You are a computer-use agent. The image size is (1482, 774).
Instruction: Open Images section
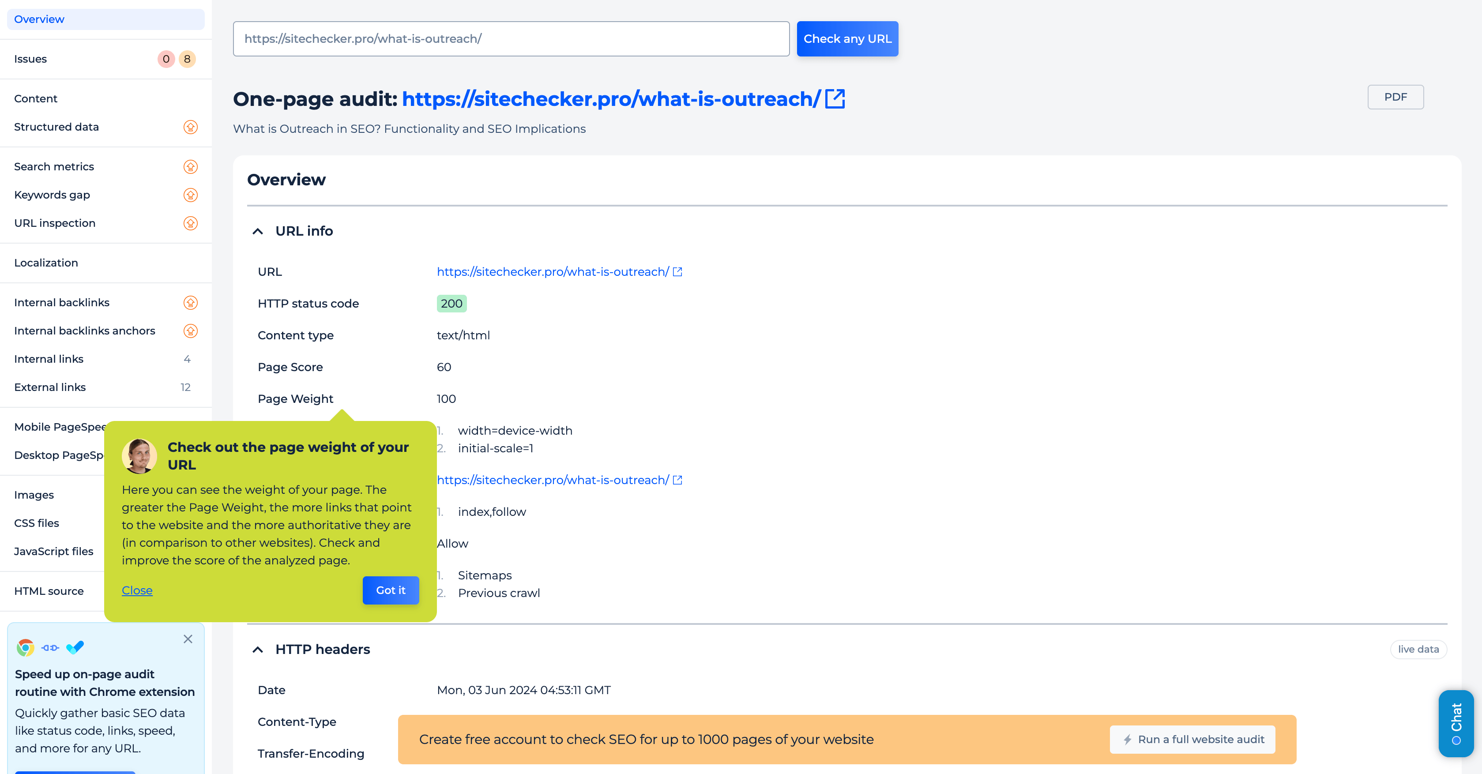(34, 495)
